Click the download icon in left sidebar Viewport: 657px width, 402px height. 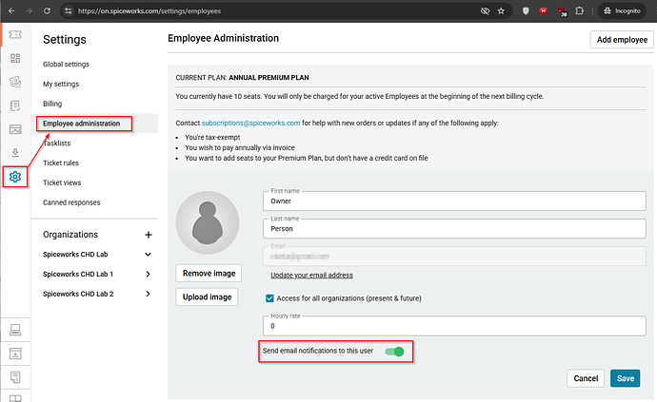(x=14, y=152)
